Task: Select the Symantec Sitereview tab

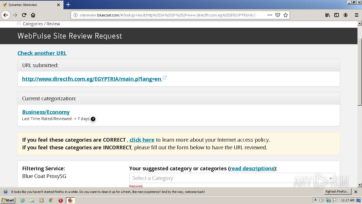Action: pyautogui.click(x=31, y=5)
